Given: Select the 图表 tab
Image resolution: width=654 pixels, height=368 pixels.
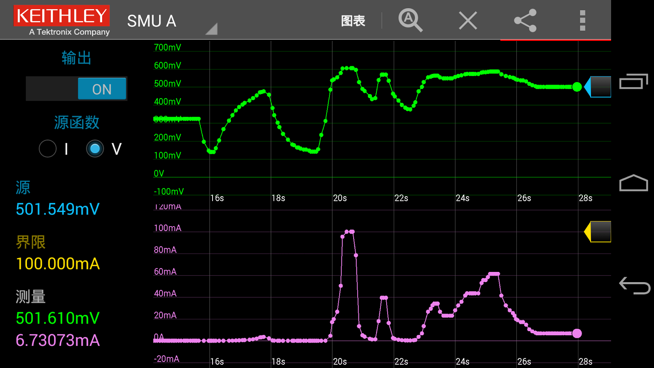Looking at the screenshot, I should 353,21.
